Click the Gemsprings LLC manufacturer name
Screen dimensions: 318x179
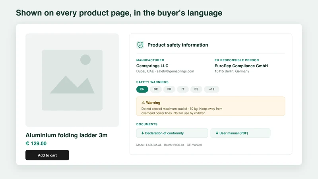[152, 66]
